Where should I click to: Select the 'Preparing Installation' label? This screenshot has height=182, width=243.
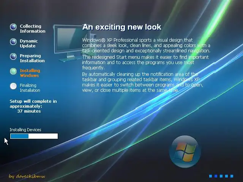click(x=32, y=58)
